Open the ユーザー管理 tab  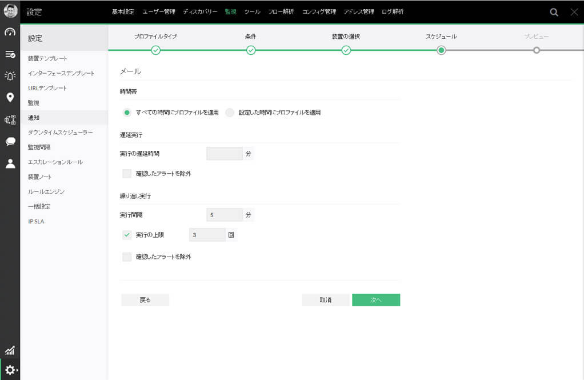(x=159, y=12)
